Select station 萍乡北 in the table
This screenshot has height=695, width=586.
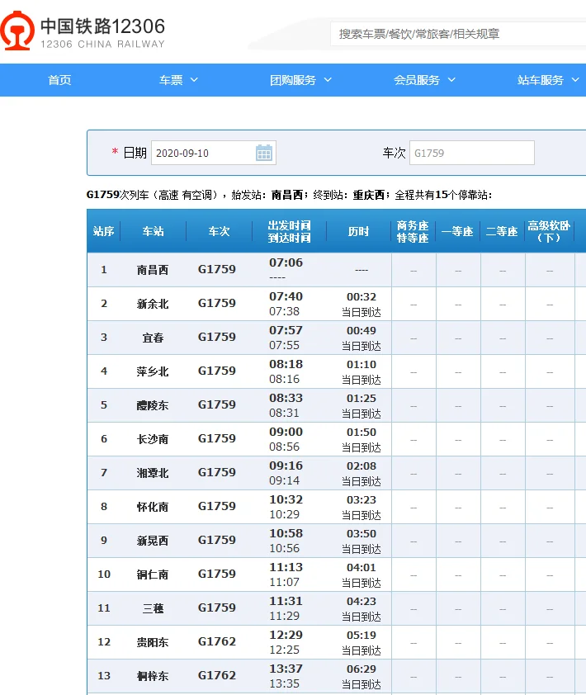coord(153,371)
